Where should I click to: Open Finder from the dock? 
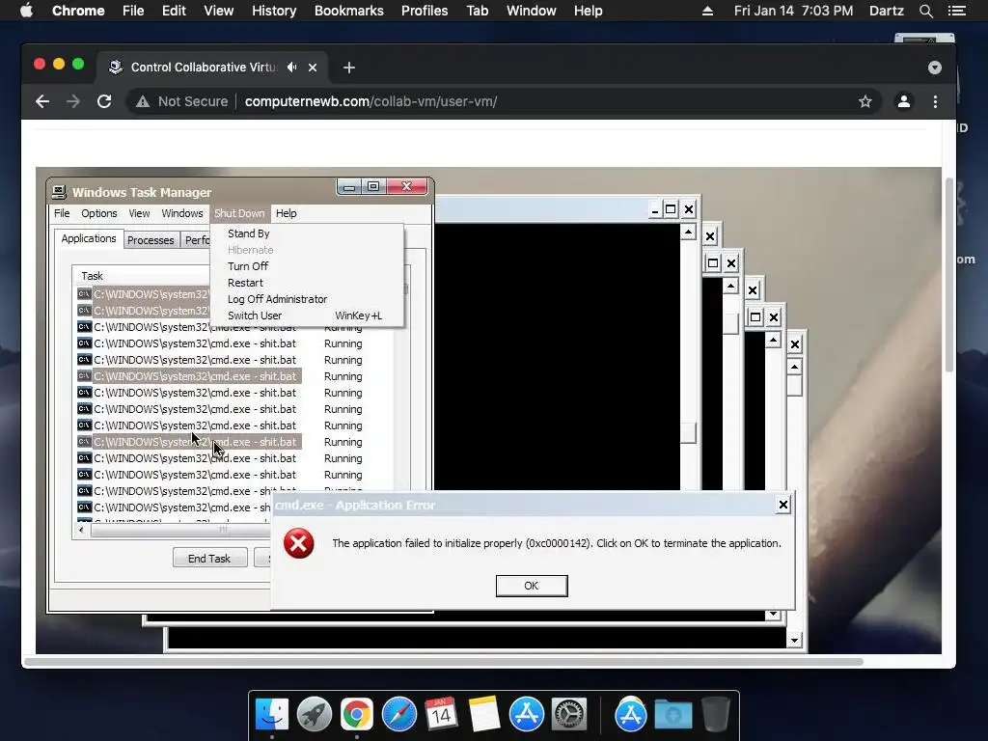point(271,715)
